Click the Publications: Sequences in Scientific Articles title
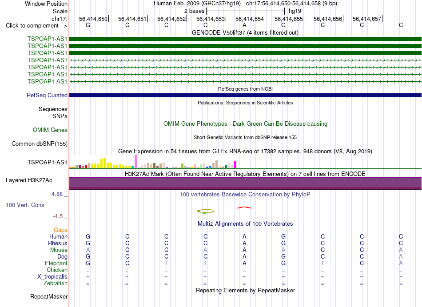Viewport: 422px width, 307px height. coord(245,103)
